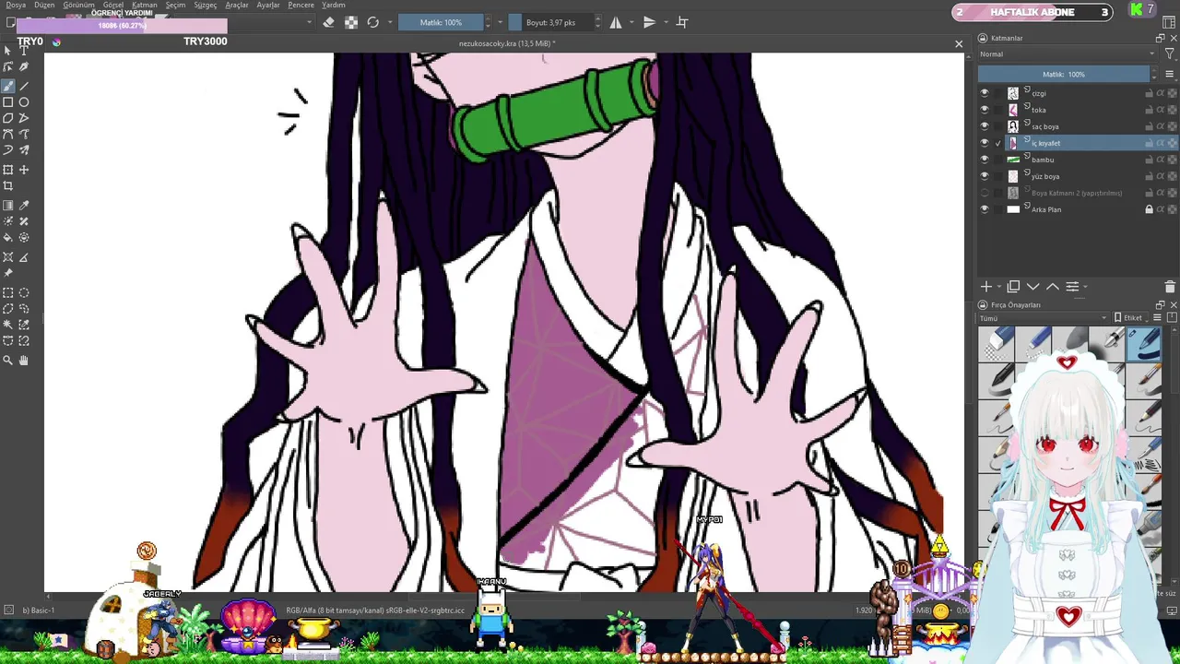Open the Dosya menu
This screenshot has height=664, width=1180.
pyautogui.click(x=17, y=5)
